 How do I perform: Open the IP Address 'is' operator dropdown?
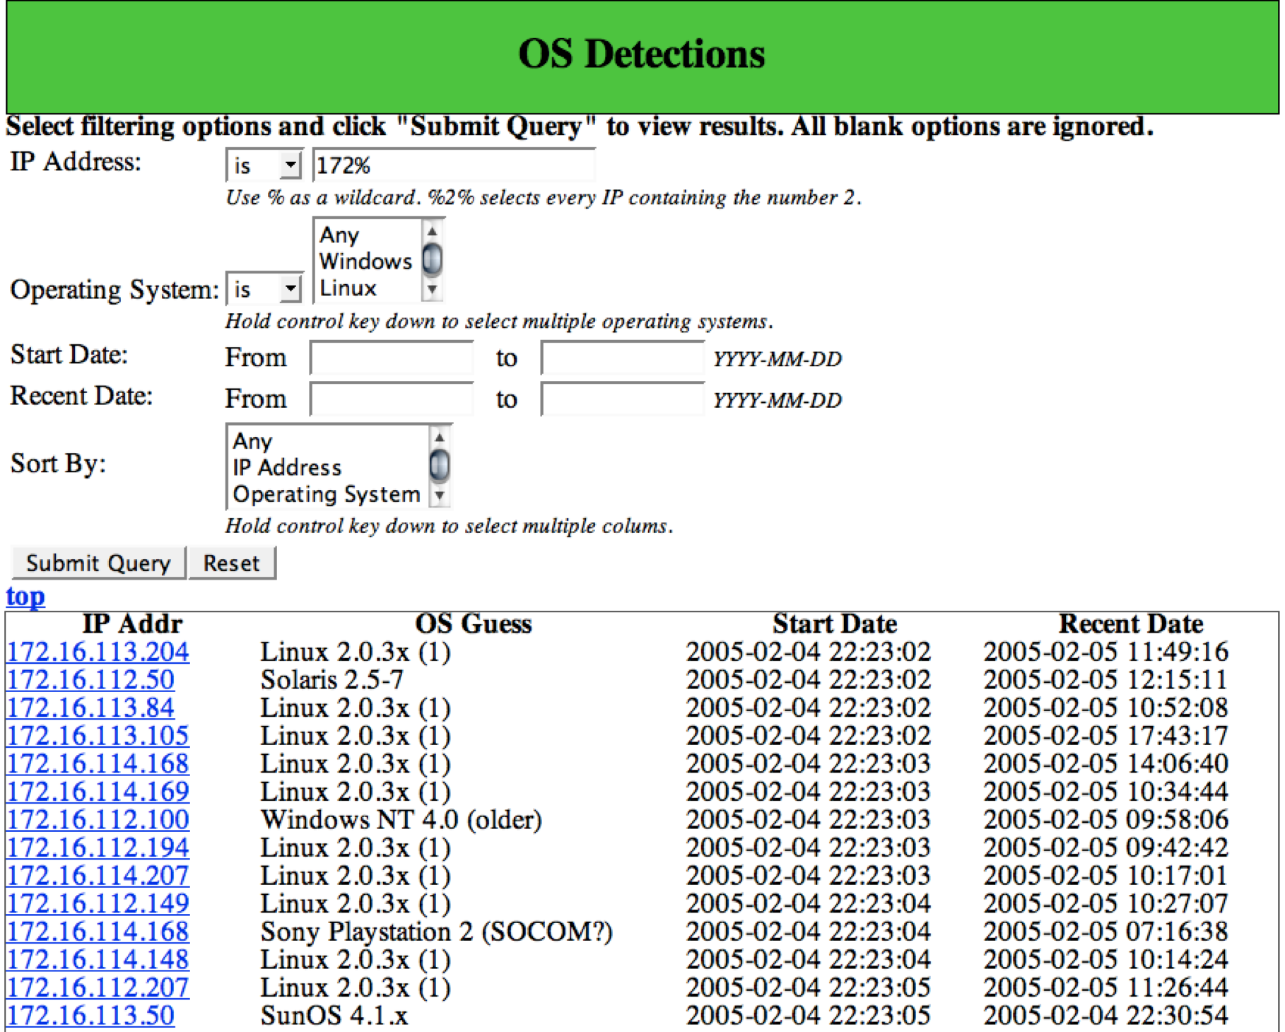264,165
